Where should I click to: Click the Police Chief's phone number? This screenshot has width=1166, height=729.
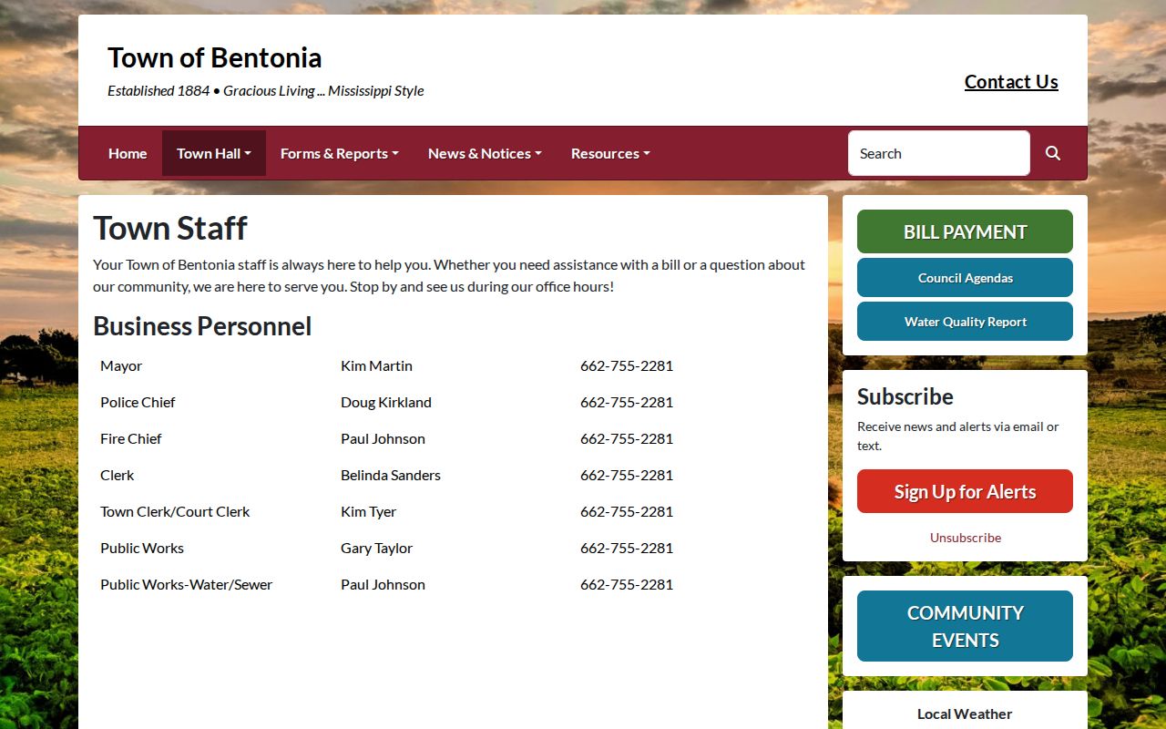(627, 402)
